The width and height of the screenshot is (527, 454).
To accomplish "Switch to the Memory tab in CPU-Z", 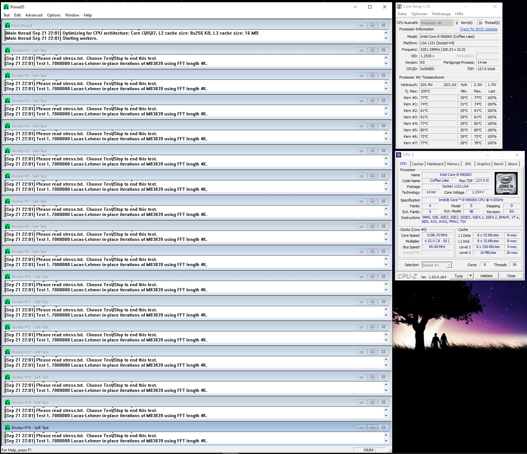I will [453, 164].
